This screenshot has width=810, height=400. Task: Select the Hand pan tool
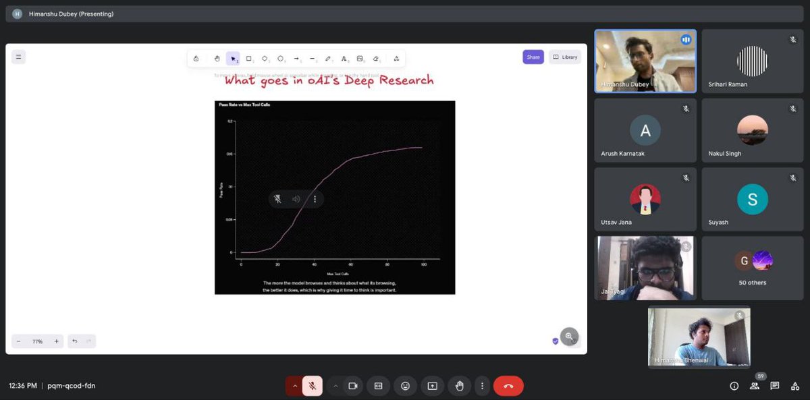point(217,59)
